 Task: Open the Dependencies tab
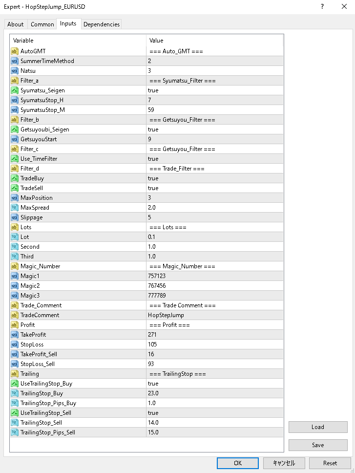pyautogui.click(x=102, y=24)
